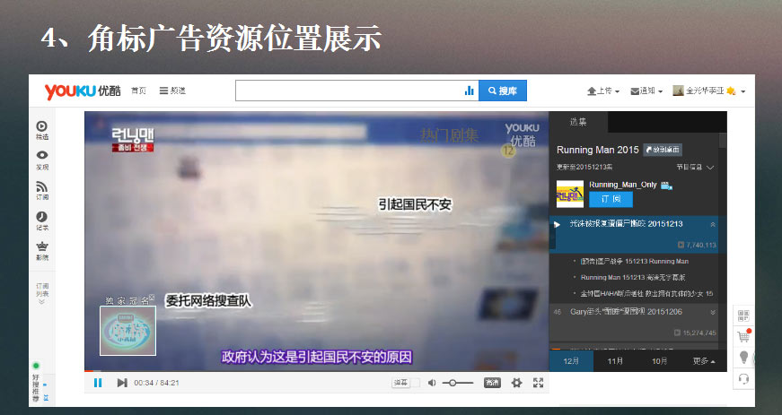Open the player settings gear

[516, 383]
